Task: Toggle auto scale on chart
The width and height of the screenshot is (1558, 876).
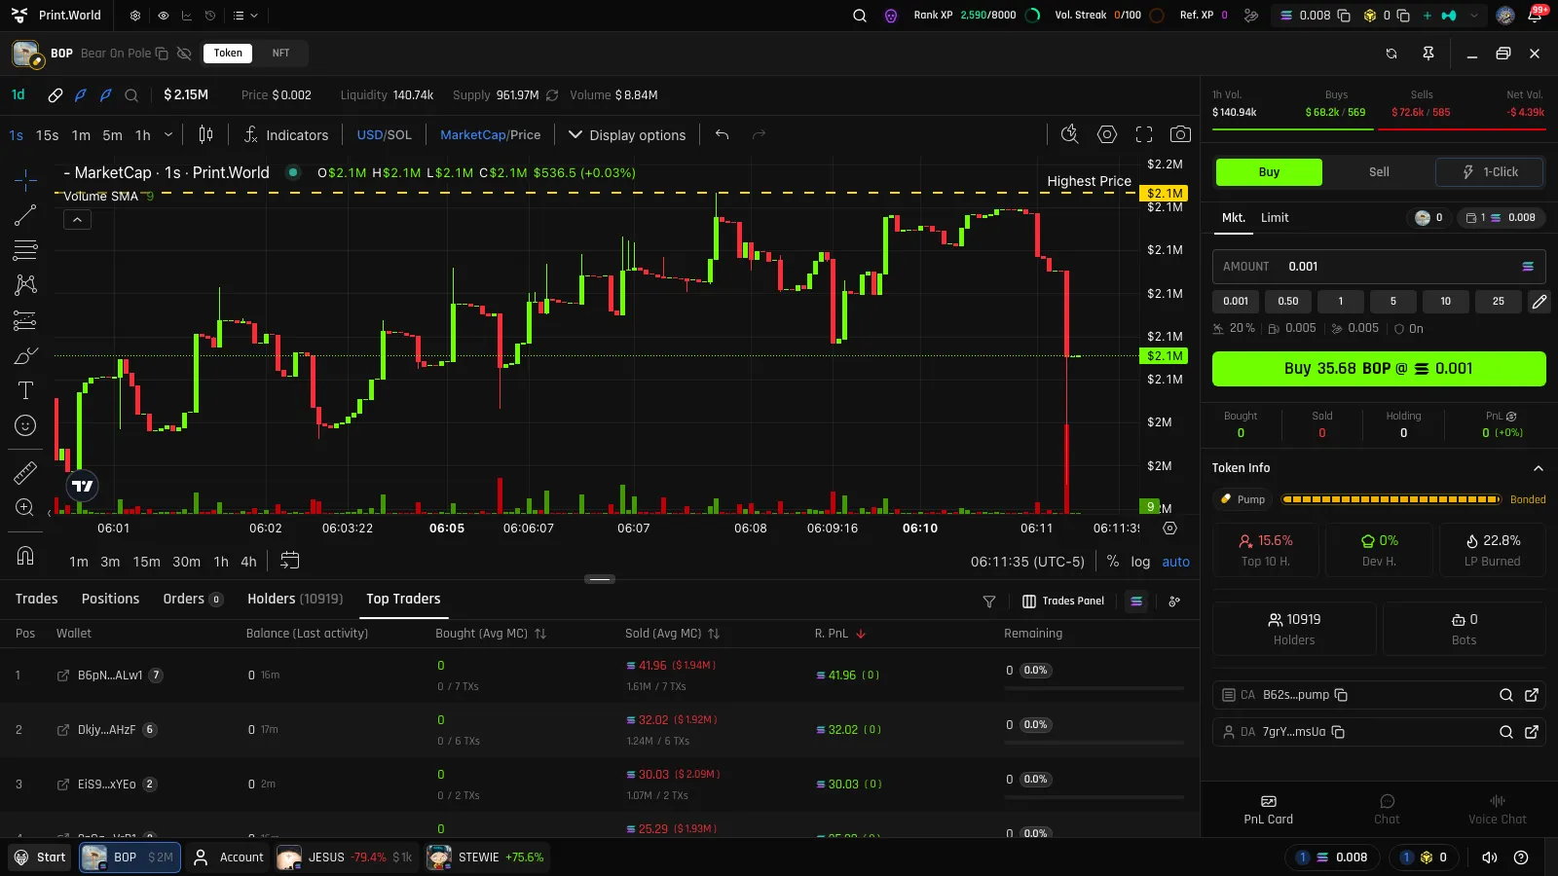Action: point(1175,562)
